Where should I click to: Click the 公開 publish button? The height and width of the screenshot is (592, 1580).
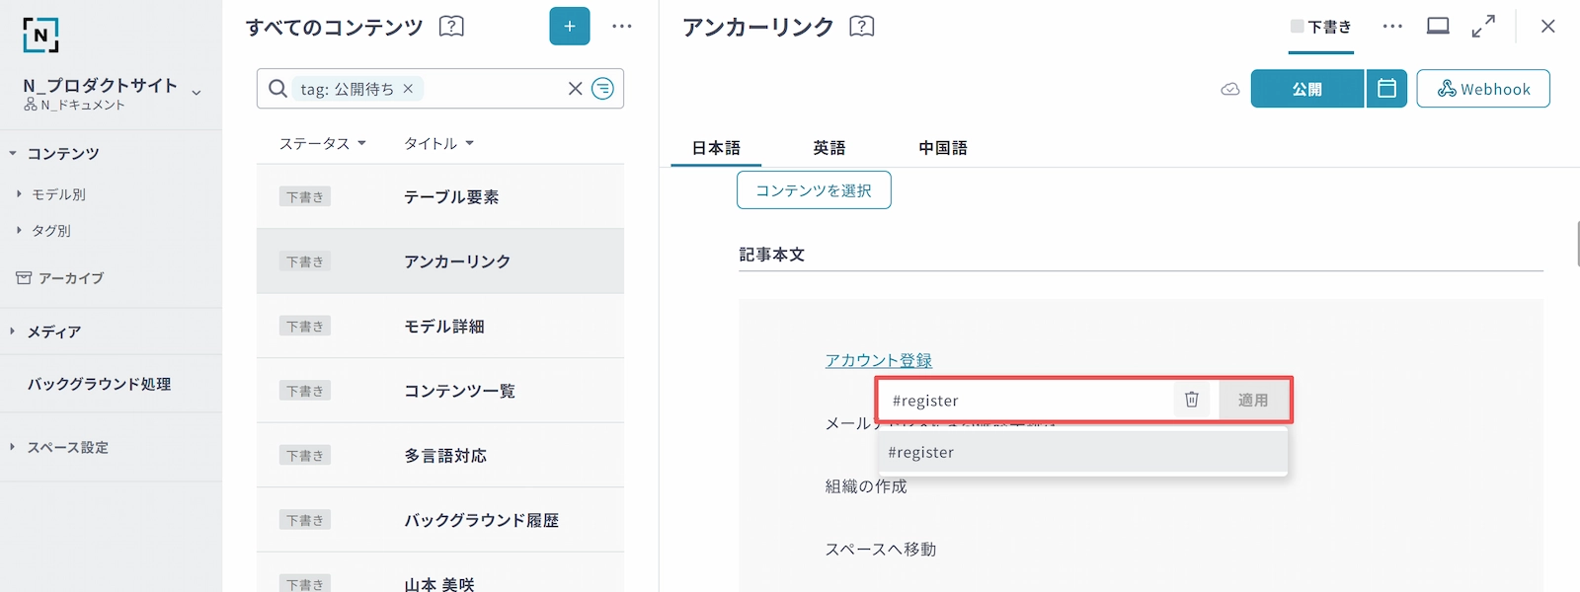[1306, 89]
